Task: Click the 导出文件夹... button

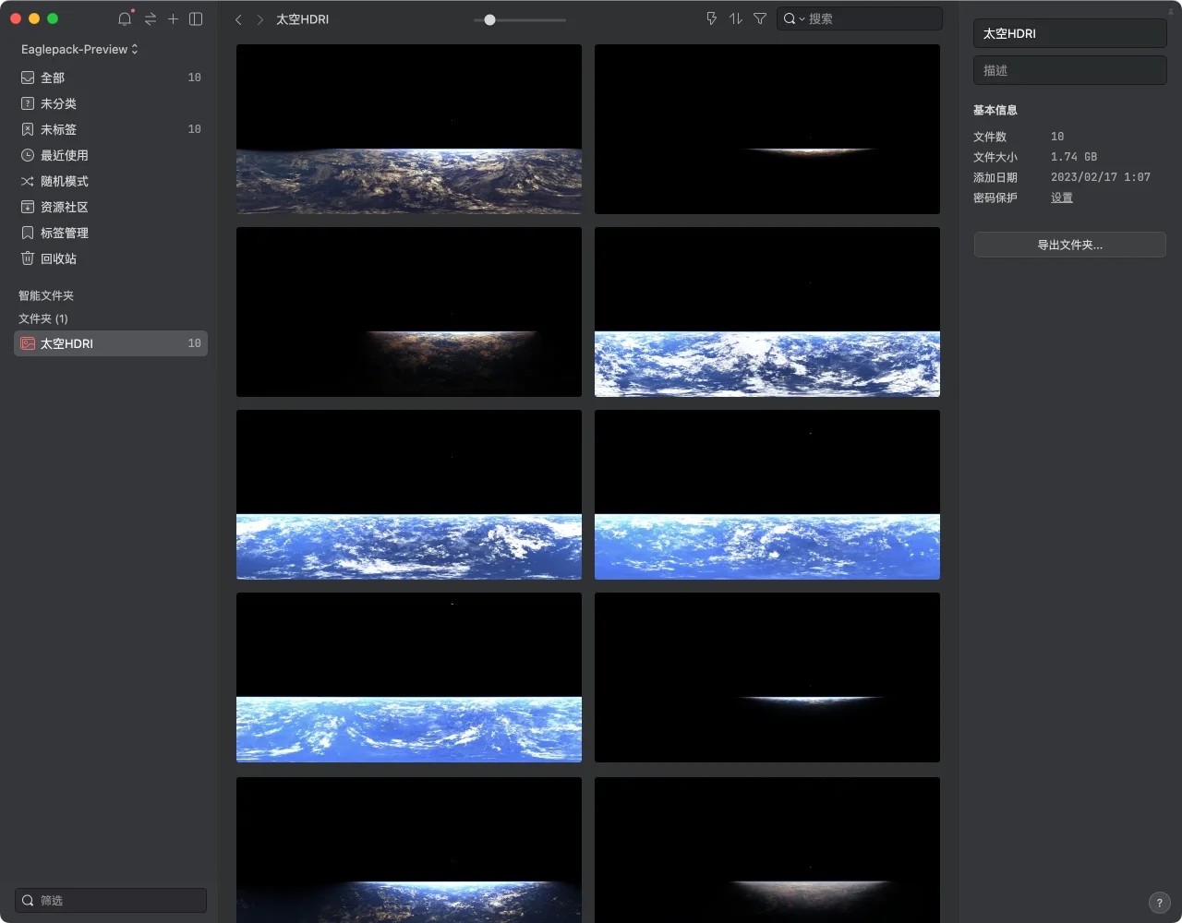Action: (x=1070, y=245)
